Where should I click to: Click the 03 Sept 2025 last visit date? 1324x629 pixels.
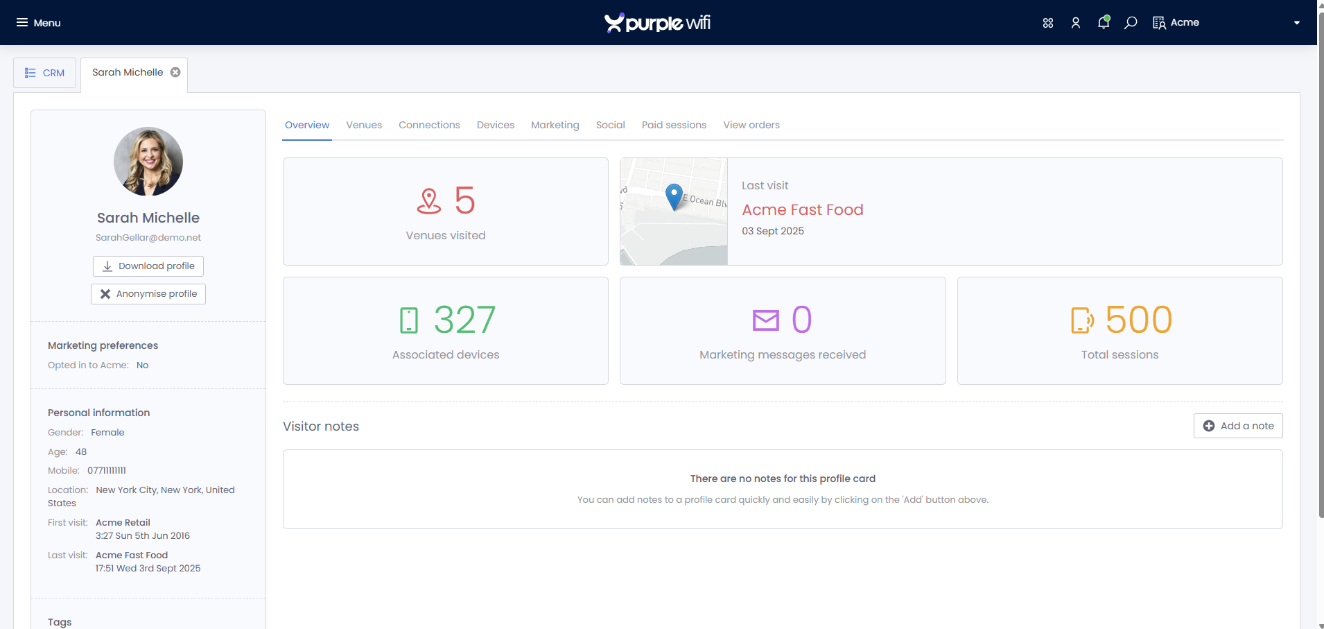point(773,231)
